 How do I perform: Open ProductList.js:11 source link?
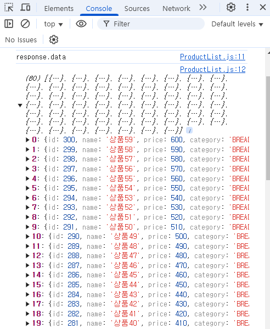point(212,57)
